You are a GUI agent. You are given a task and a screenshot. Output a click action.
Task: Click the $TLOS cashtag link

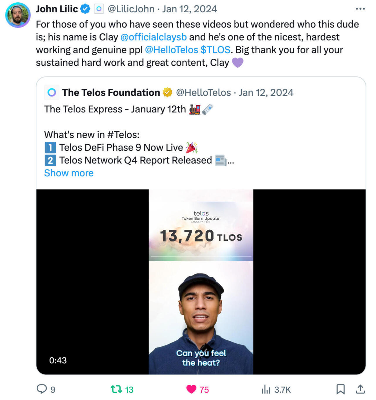tap(215, 50)
